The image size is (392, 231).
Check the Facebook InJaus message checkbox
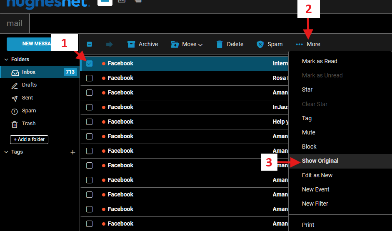89,107
